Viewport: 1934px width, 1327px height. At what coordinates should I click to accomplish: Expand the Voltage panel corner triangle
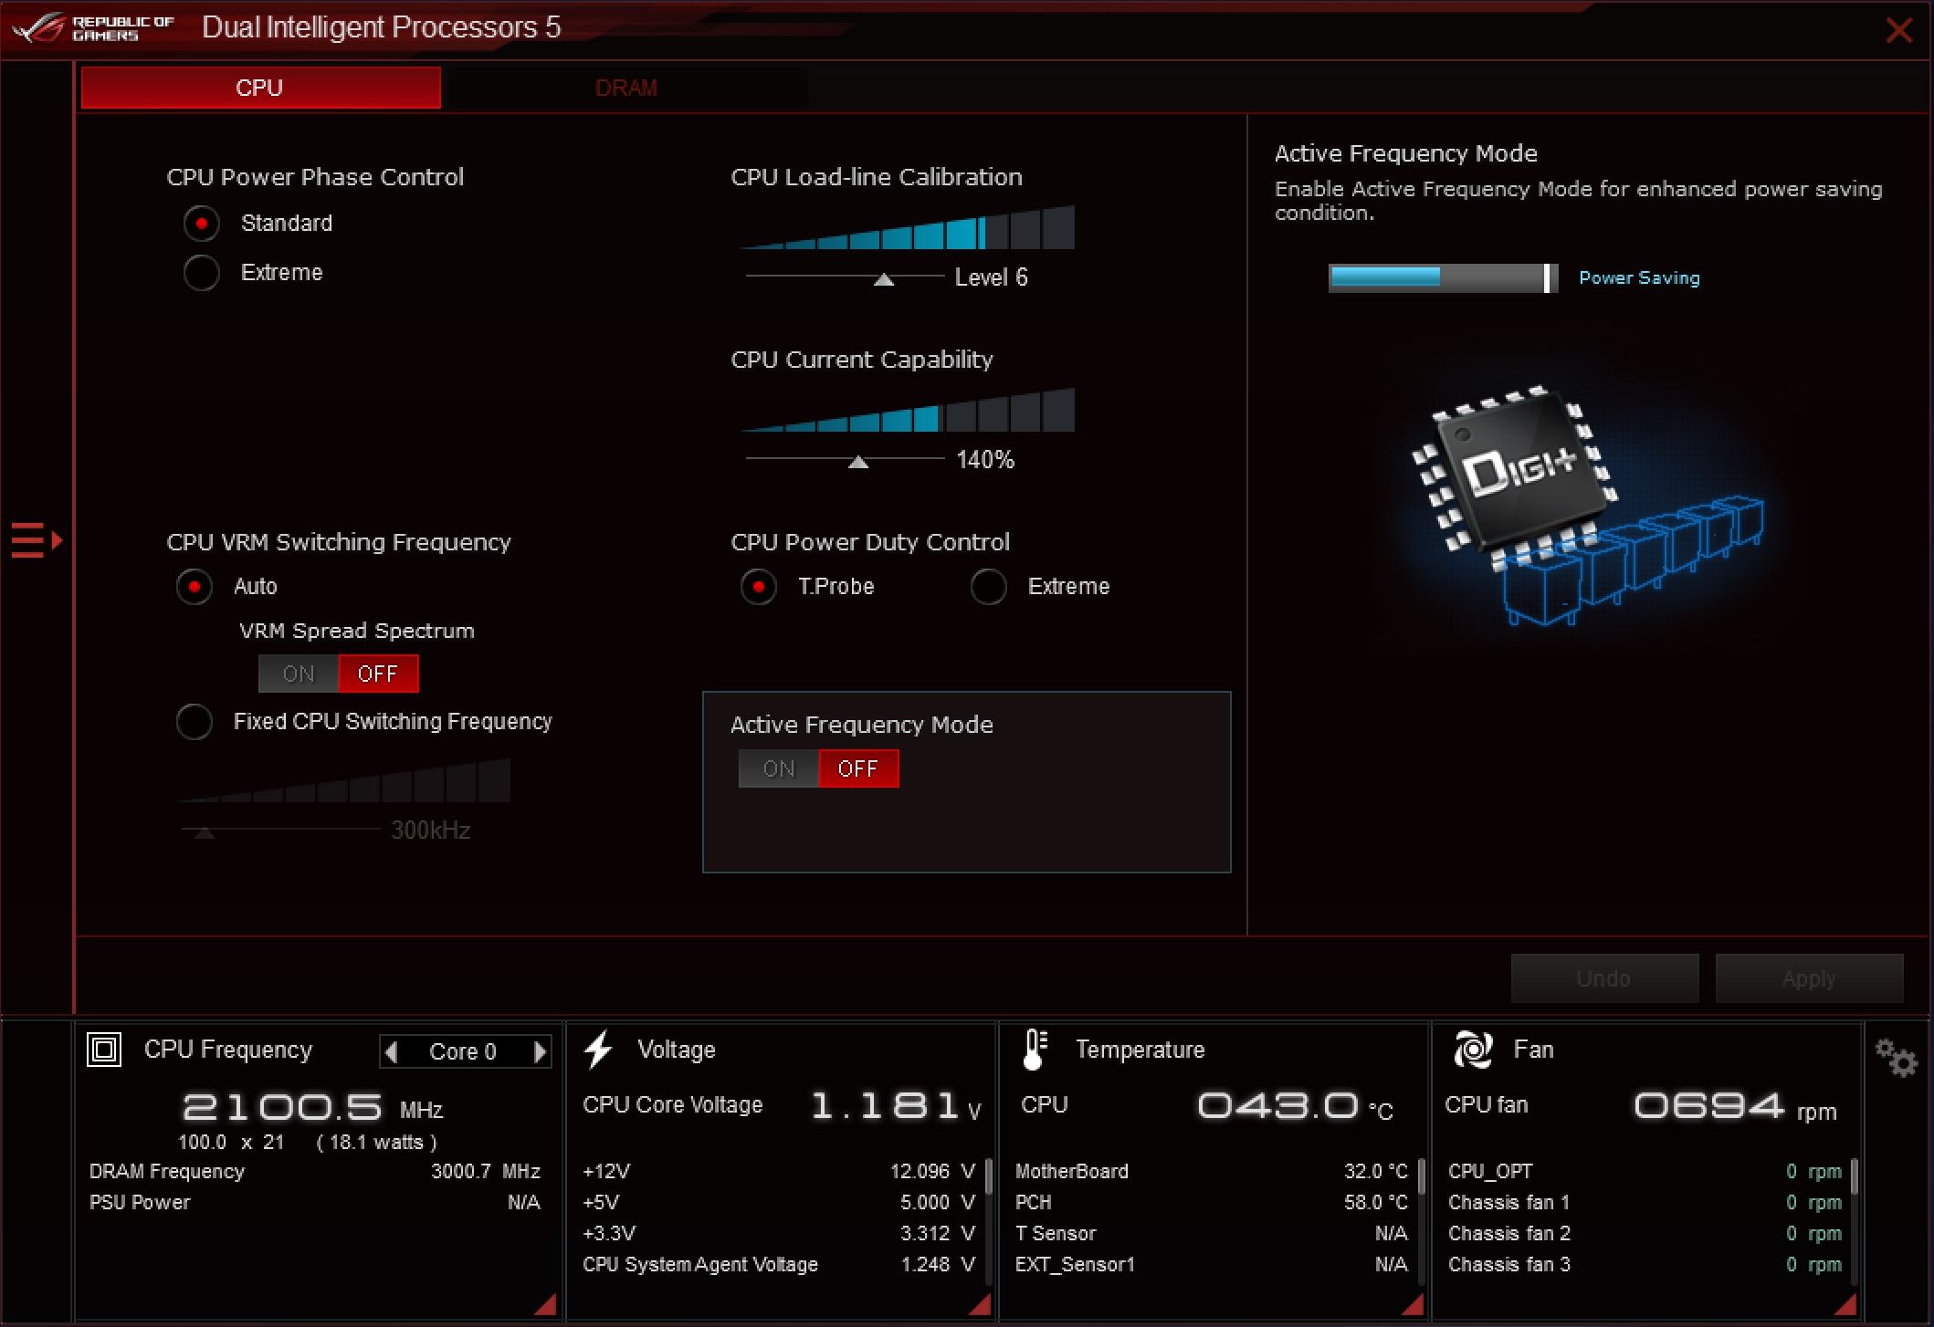[980, 1304]
